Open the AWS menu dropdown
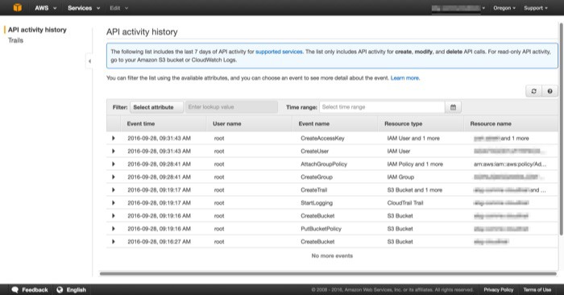Image resolution: width=564 pixels, height=295 pixels. tap(46, 8)
